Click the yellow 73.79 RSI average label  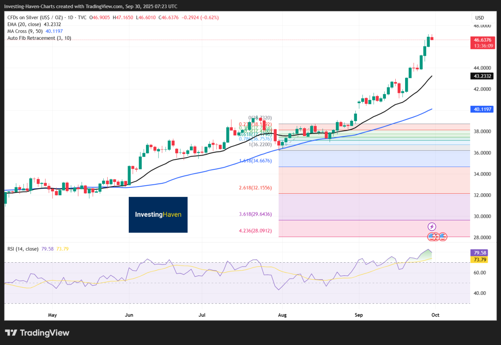[479, 259]
